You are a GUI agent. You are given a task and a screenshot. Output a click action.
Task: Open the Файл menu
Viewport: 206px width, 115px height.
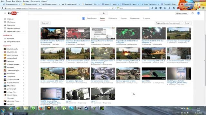point(3,1)
